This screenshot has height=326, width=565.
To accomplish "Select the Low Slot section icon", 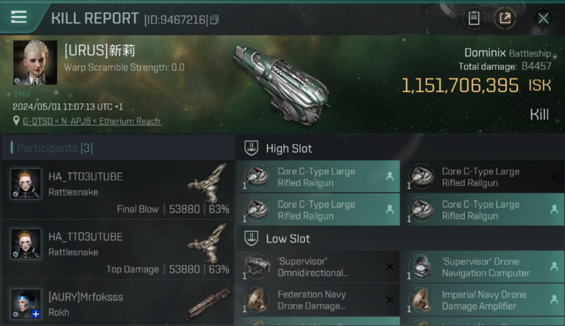I will pos(251,238).
